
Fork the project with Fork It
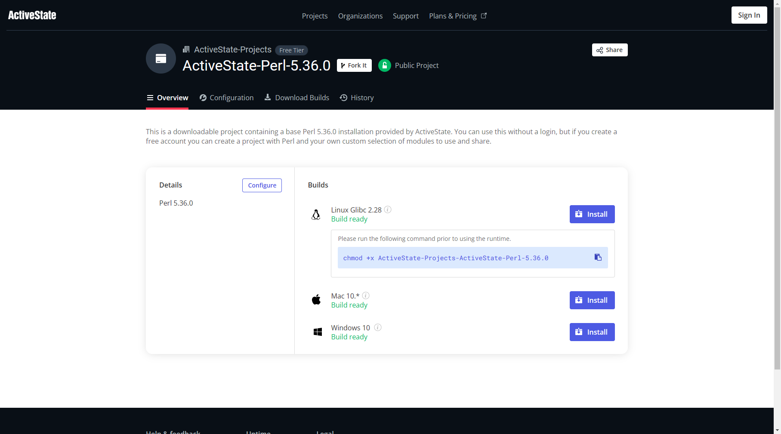point(354,65)
